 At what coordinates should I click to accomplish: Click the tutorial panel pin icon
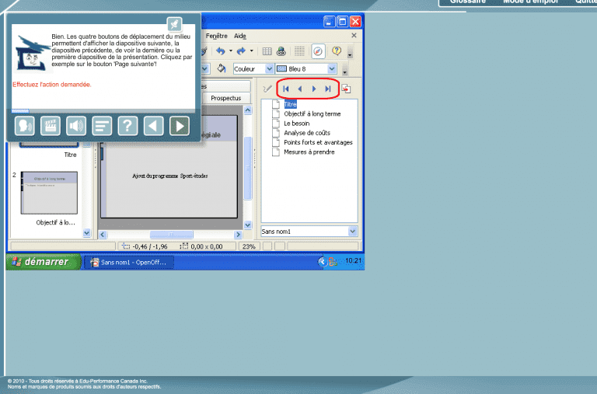[x=174, y=24]
